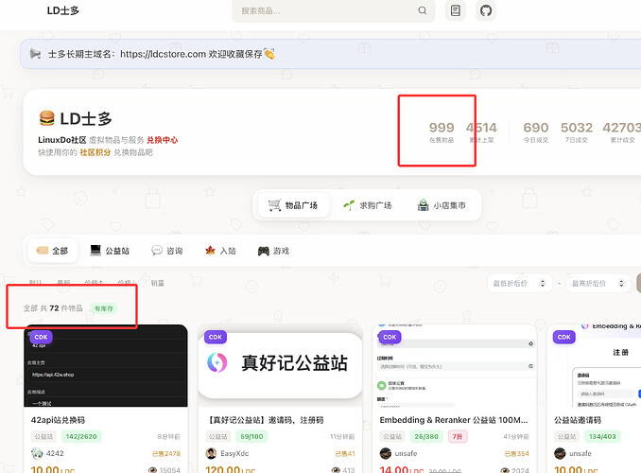Open the 公益站邀请码 product title
The width and height of the screenshot is (641, 473).
click(578, 420)
